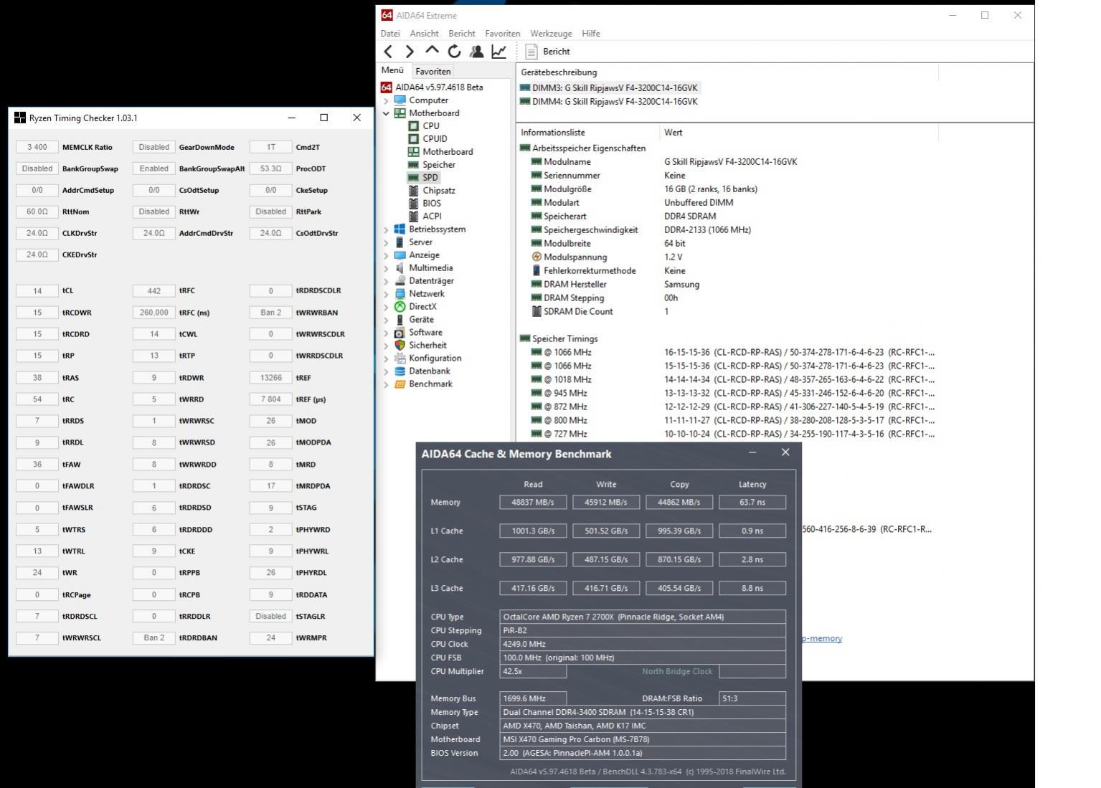Open the Favoriten menu
The height and width of the screenshot is (788, 1101).
coord(502,34)
